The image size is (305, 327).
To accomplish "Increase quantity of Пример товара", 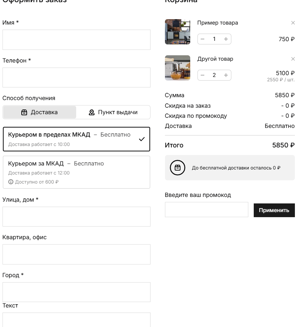I will [x=226, y=39].
